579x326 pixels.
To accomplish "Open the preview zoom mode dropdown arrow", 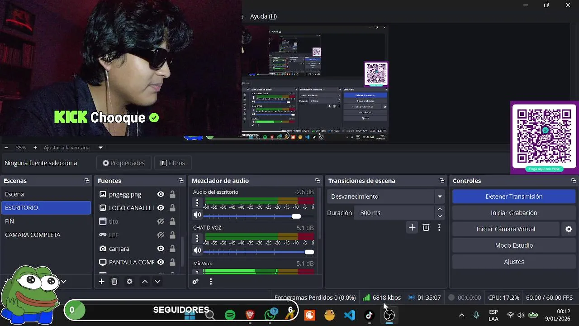I will tap(100, 148).
